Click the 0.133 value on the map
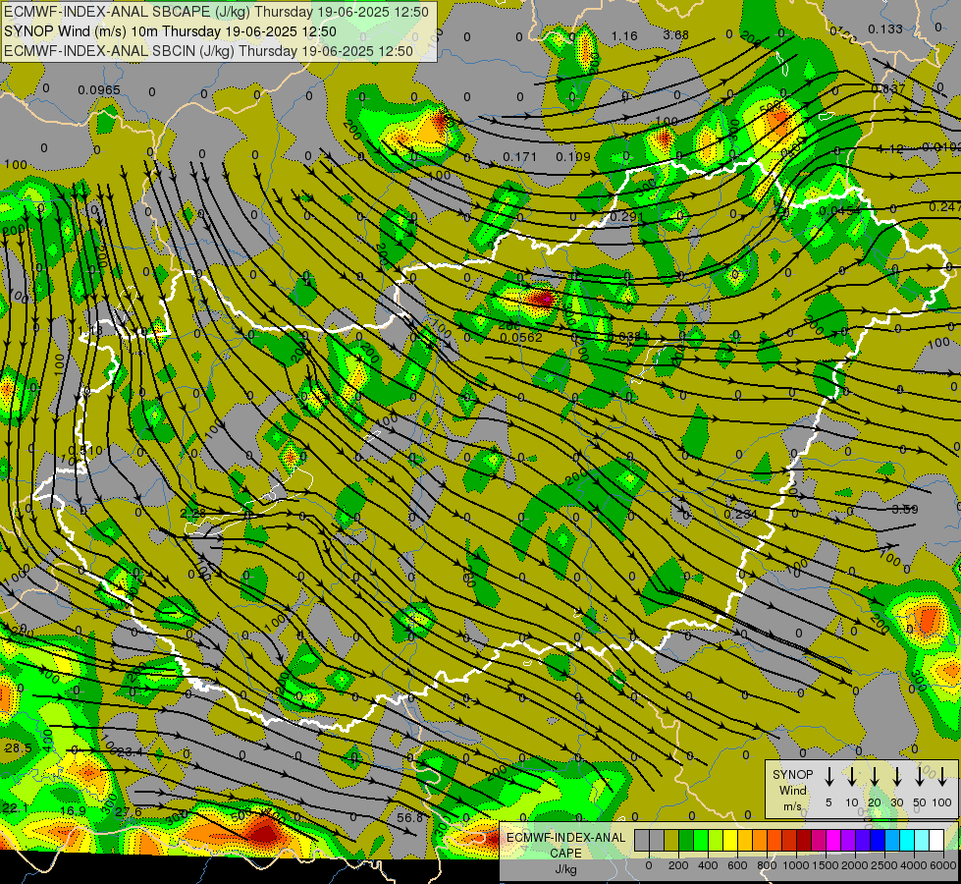This screenshot has width=961, height=884. [x=885, y=28]
